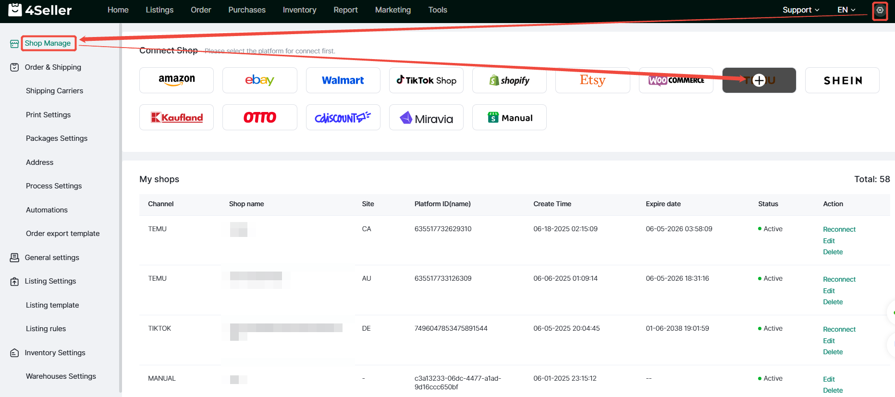Click the Order & Shipping clipboard icon
895x397 pixels.
[x=14, y=67]
